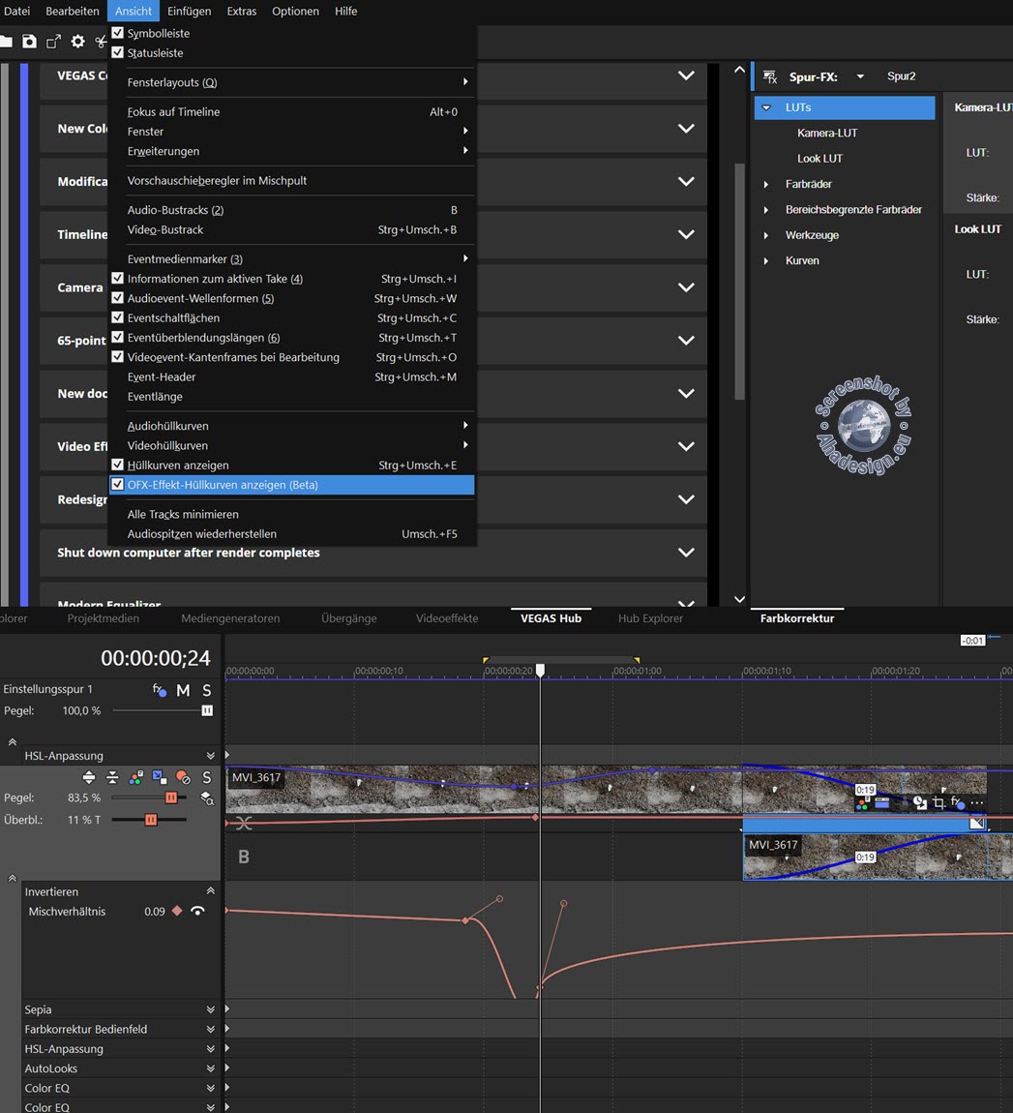Open the Spur-FX dropdown arrow
Viewport: 1013px width, 1113px height.
(x=860, y=76)
